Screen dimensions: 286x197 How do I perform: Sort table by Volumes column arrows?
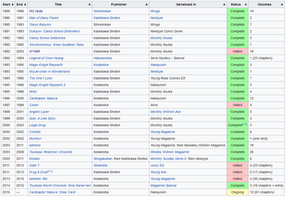(x=282, y=4)
